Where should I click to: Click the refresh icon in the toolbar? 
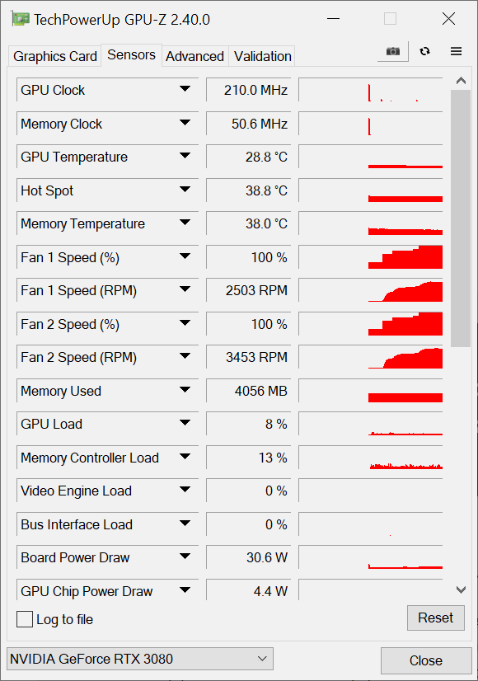point(424,51)
